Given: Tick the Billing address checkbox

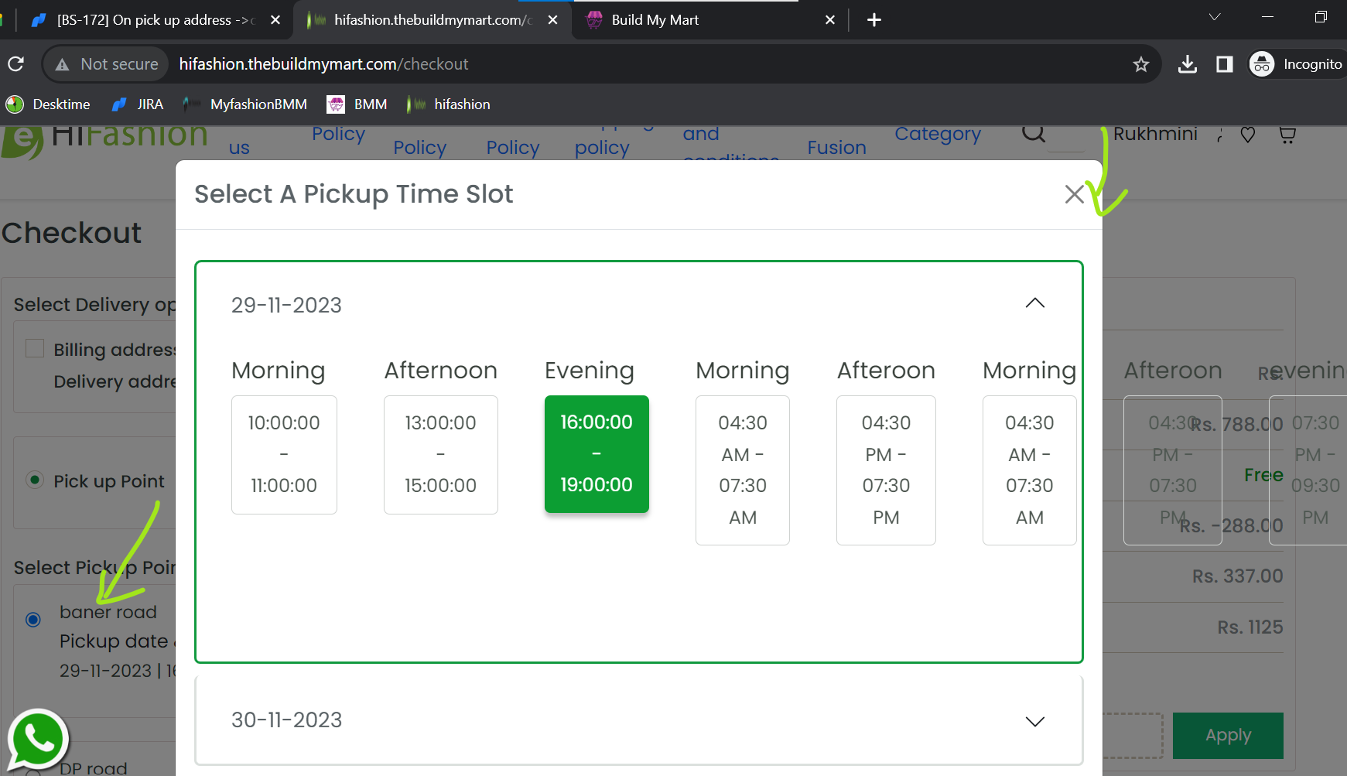Looking at the screenshot, I should [35, 348].
